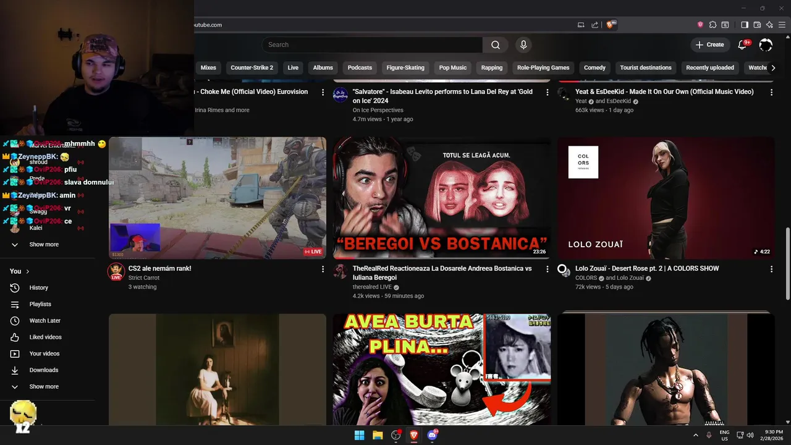This screenshot has width=791, height=445.
Task: Open Lolo Zouaï Desert Rose title link
Action: click(647, 268)
